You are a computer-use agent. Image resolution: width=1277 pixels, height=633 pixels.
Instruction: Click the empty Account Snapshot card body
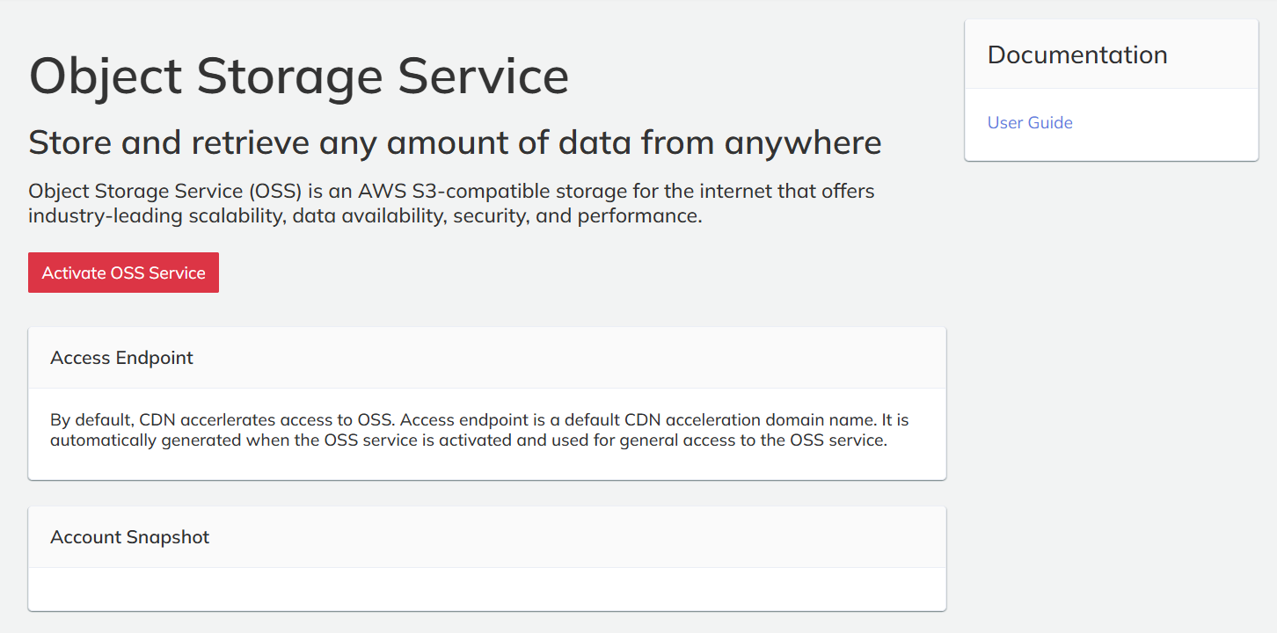[x=486, y=589]
